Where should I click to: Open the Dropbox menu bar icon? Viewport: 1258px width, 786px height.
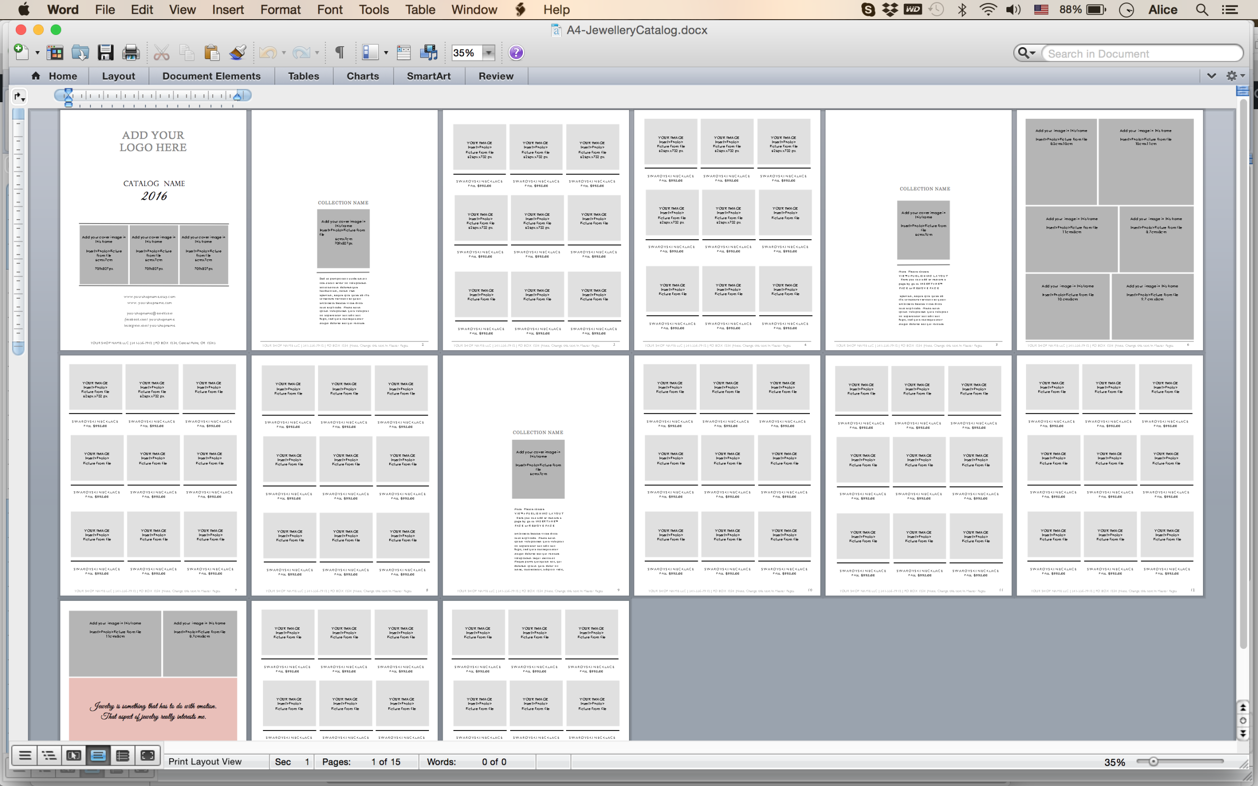(x=890, y=9)
